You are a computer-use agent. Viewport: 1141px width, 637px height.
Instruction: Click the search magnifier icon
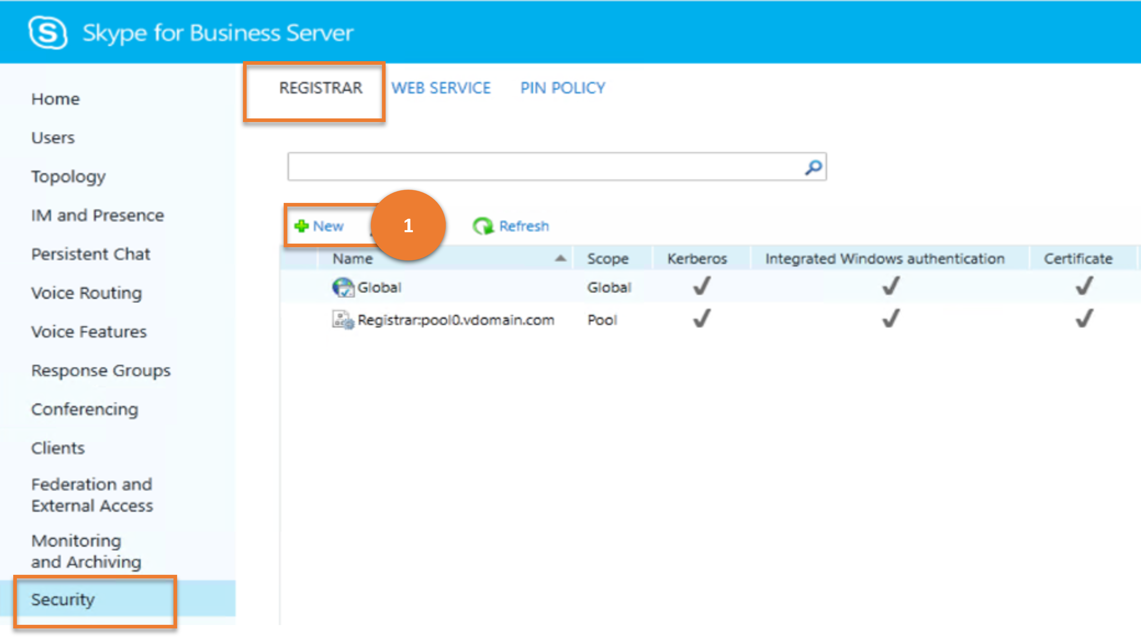[x=813, y=167]
